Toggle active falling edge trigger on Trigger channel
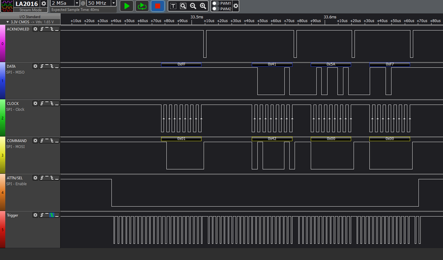Viewport: 443px width, 260px height. 52,215
